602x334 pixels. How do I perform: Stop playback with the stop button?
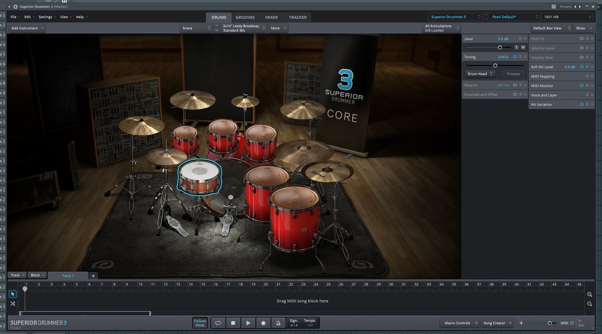click(x=233, y=323)
